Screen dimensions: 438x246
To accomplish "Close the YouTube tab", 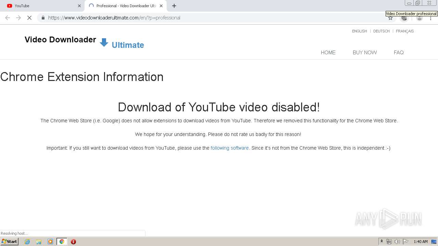I will click(79, 6).
